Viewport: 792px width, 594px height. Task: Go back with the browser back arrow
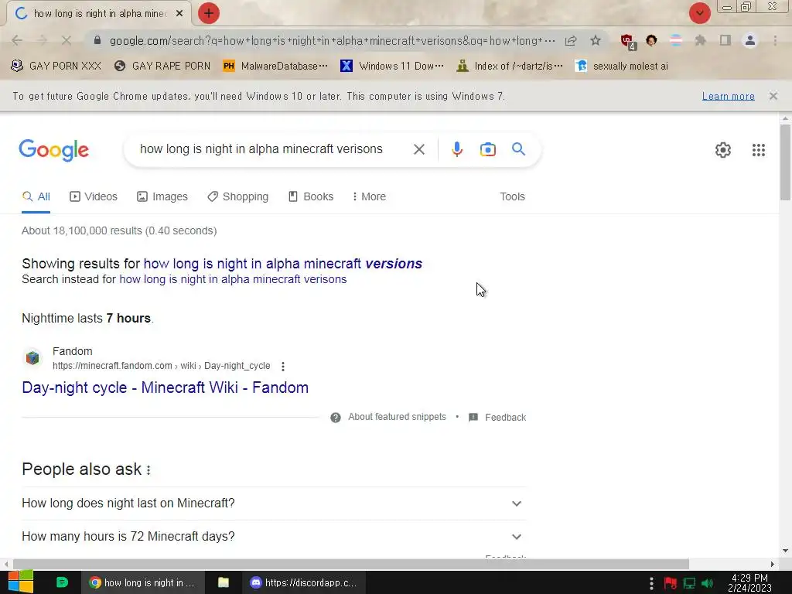pyautogui.click(x=17, y=40)
